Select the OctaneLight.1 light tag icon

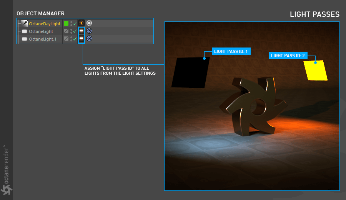82,38
